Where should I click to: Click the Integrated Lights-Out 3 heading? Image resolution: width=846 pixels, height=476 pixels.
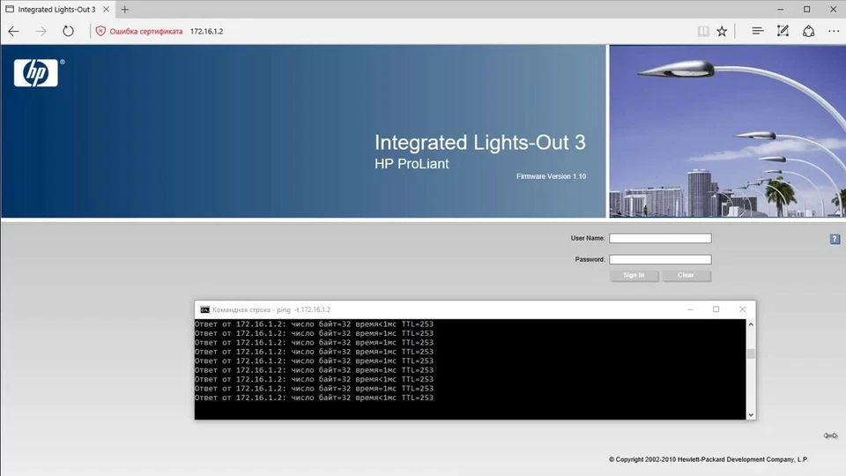(479, 143)
